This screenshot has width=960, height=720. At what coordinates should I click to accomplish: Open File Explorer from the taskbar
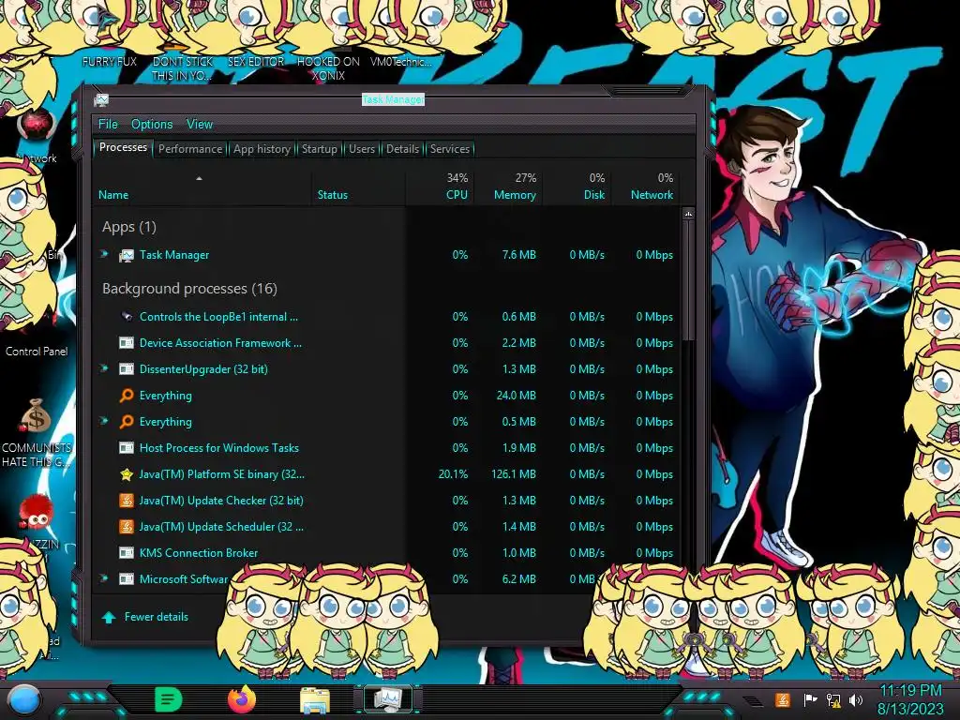(x=315, y=700)
